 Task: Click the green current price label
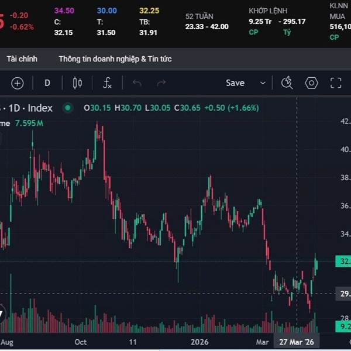[343, 261]
